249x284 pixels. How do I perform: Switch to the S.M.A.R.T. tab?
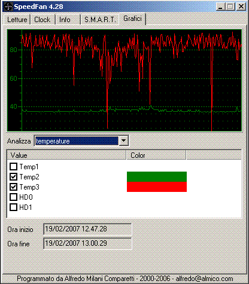(100, 20)
